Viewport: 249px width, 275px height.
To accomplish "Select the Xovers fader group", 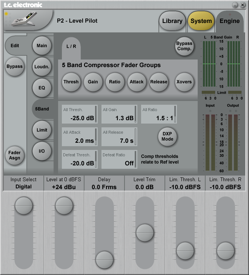I will pos(184,82).
